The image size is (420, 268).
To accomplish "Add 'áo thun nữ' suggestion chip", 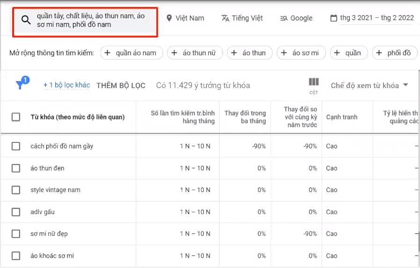I will (x=195, y=53).
